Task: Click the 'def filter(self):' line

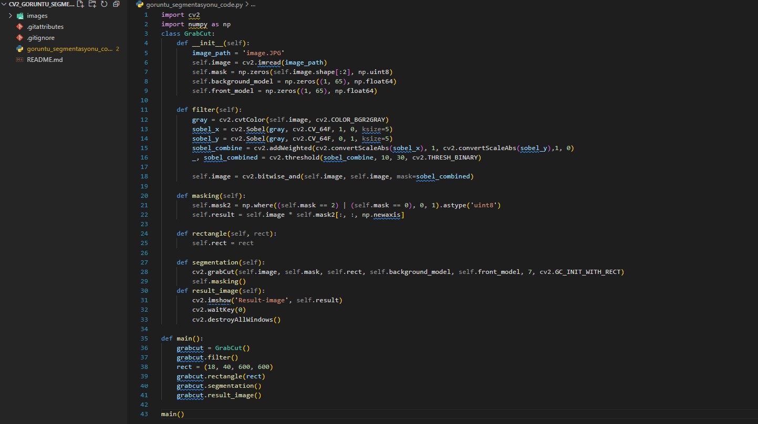Action: (210, 110)
